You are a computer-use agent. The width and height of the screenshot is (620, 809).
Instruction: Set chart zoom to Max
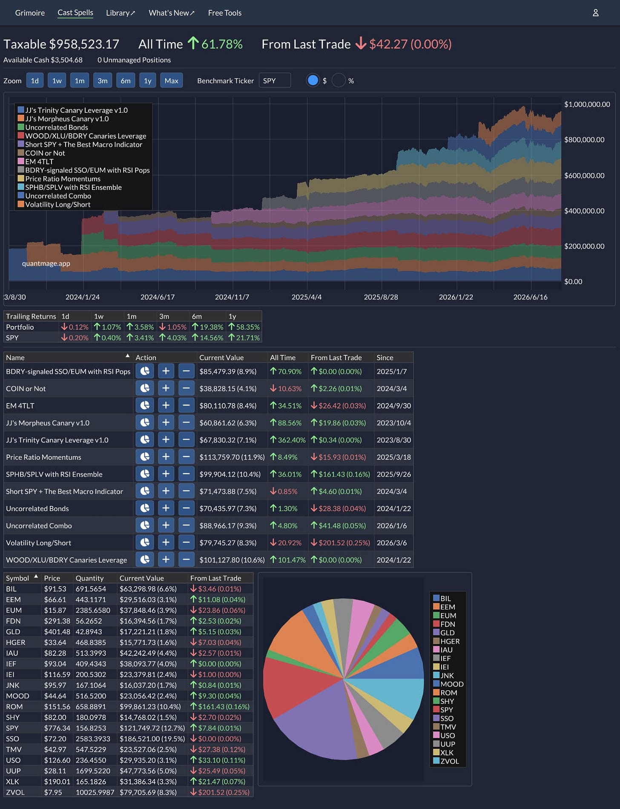(172, 80)
